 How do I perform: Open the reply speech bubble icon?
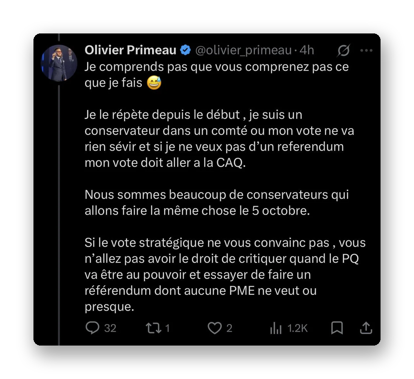[x=92, y=327]
